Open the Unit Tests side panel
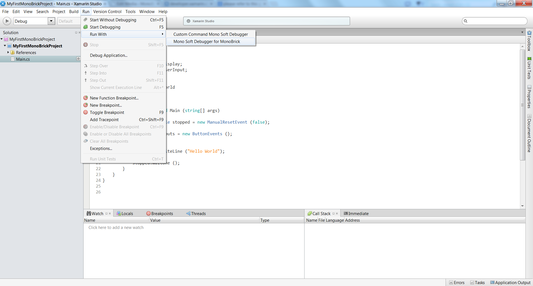 [x=529, y=68]
